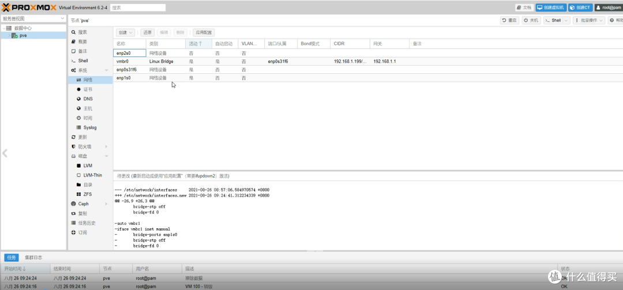This screenshot has height=290, width=623.
Task: Open the LVM storage item
Action: pyautogui.click(x=88, y=165)
